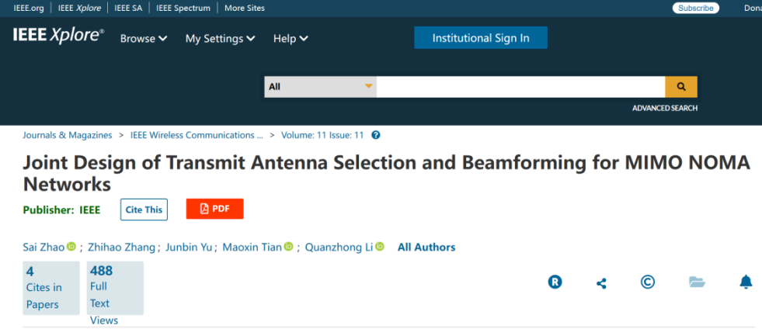Click the Copyright icon
762x329 pixels.
[x=648, y=282]
